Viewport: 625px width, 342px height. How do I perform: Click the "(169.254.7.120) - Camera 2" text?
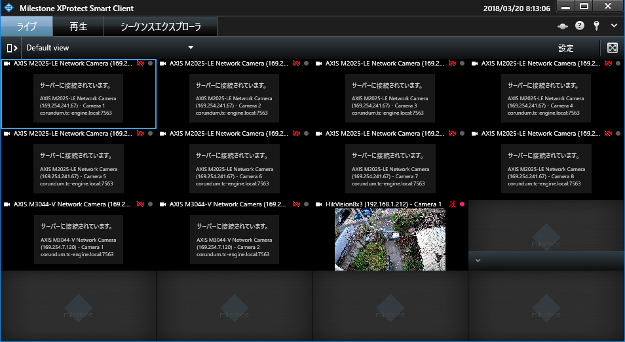(228, 247)
